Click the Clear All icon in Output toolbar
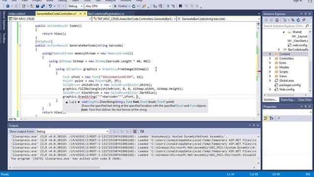The height and width of the screenshot is (177, 314). (x=135, y=131)
